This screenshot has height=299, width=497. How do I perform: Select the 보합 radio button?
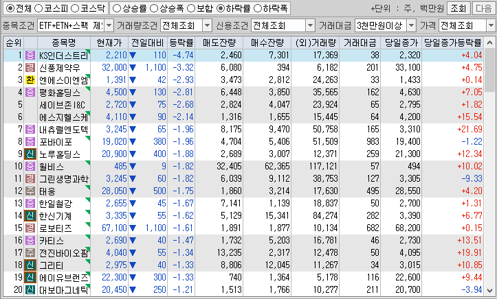tap(191, 8)
